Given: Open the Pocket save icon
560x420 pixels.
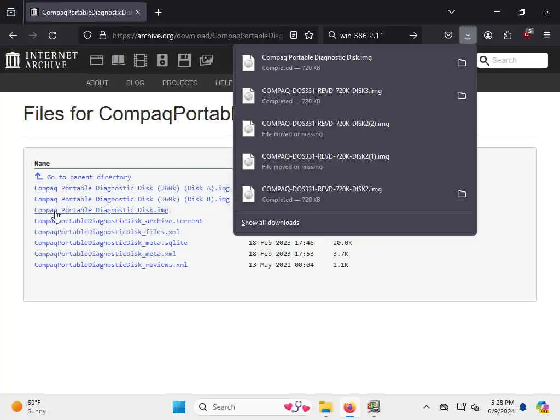Looking at the screenshot, I should click(448, 35).
